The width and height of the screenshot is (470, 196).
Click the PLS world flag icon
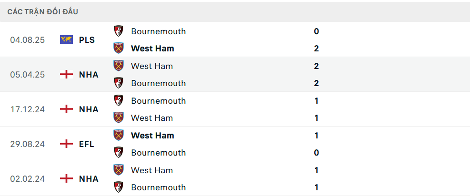pos(66,39)
